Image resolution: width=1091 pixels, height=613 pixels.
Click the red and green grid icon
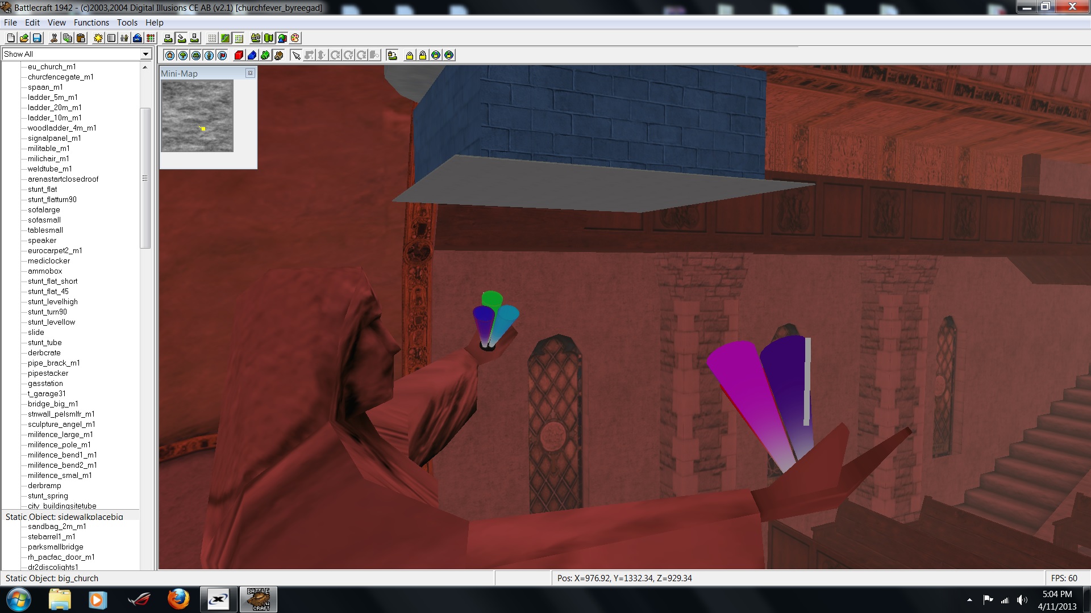(x=151, y=38)
